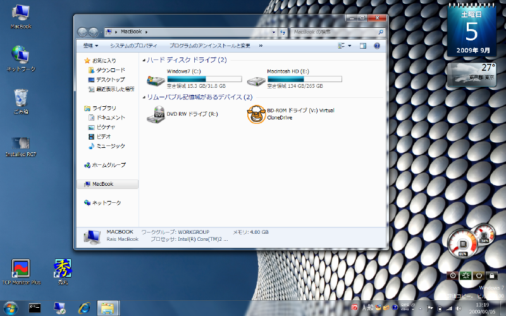Expand the arrow after MacBook in address bar
Image resolution: width=506 pixels, height=316 pixels.
point(147,32)
